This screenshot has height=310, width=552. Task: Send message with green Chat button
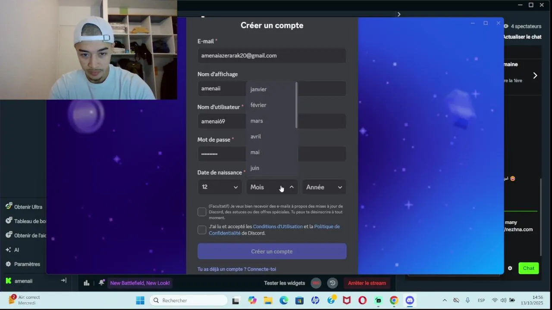529,268
